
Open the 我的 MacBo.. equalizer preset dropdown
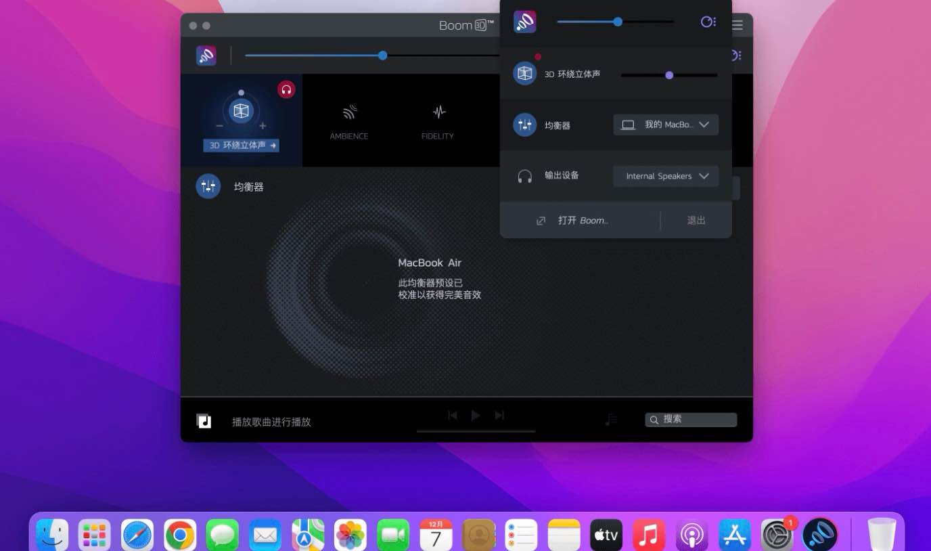(x=666, y=125)
